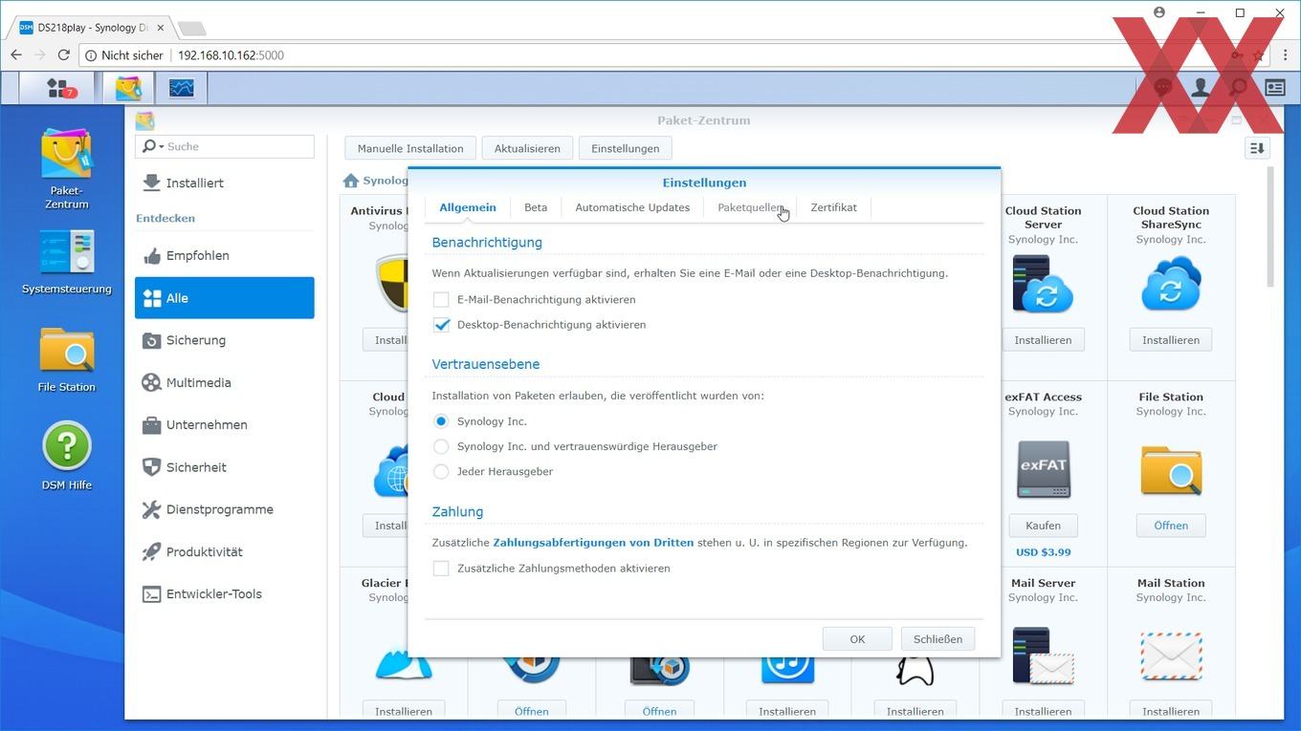Image resolution: width=1301 pixels, height=731 pixels.
Task: Install Cloud Station ShareSync package
Action: pyautogui.click(x=1170, y=340)
